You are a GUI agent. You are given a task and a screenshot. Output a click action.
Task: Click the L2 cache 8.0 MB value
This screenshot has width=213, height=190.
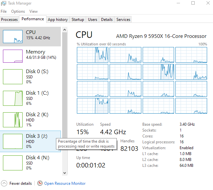(186, 160)
